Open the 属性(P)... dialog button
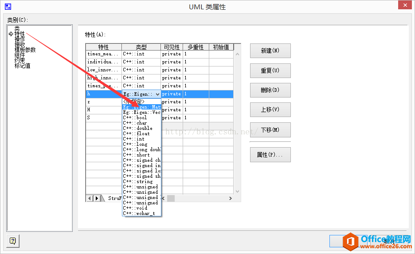Image resolution: width=415 pixels, height=254 pixels. [x=270, y=155]
